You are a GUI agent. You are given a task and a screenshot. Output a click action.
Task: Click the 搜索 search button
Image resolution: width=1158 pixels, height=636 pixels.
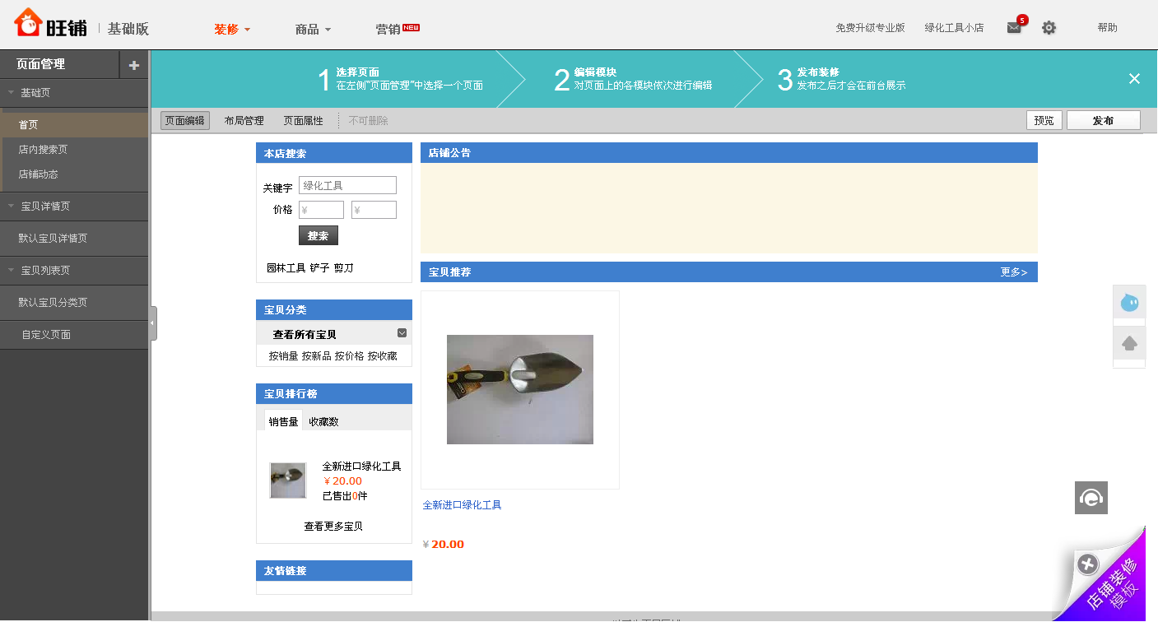(318, 234)
